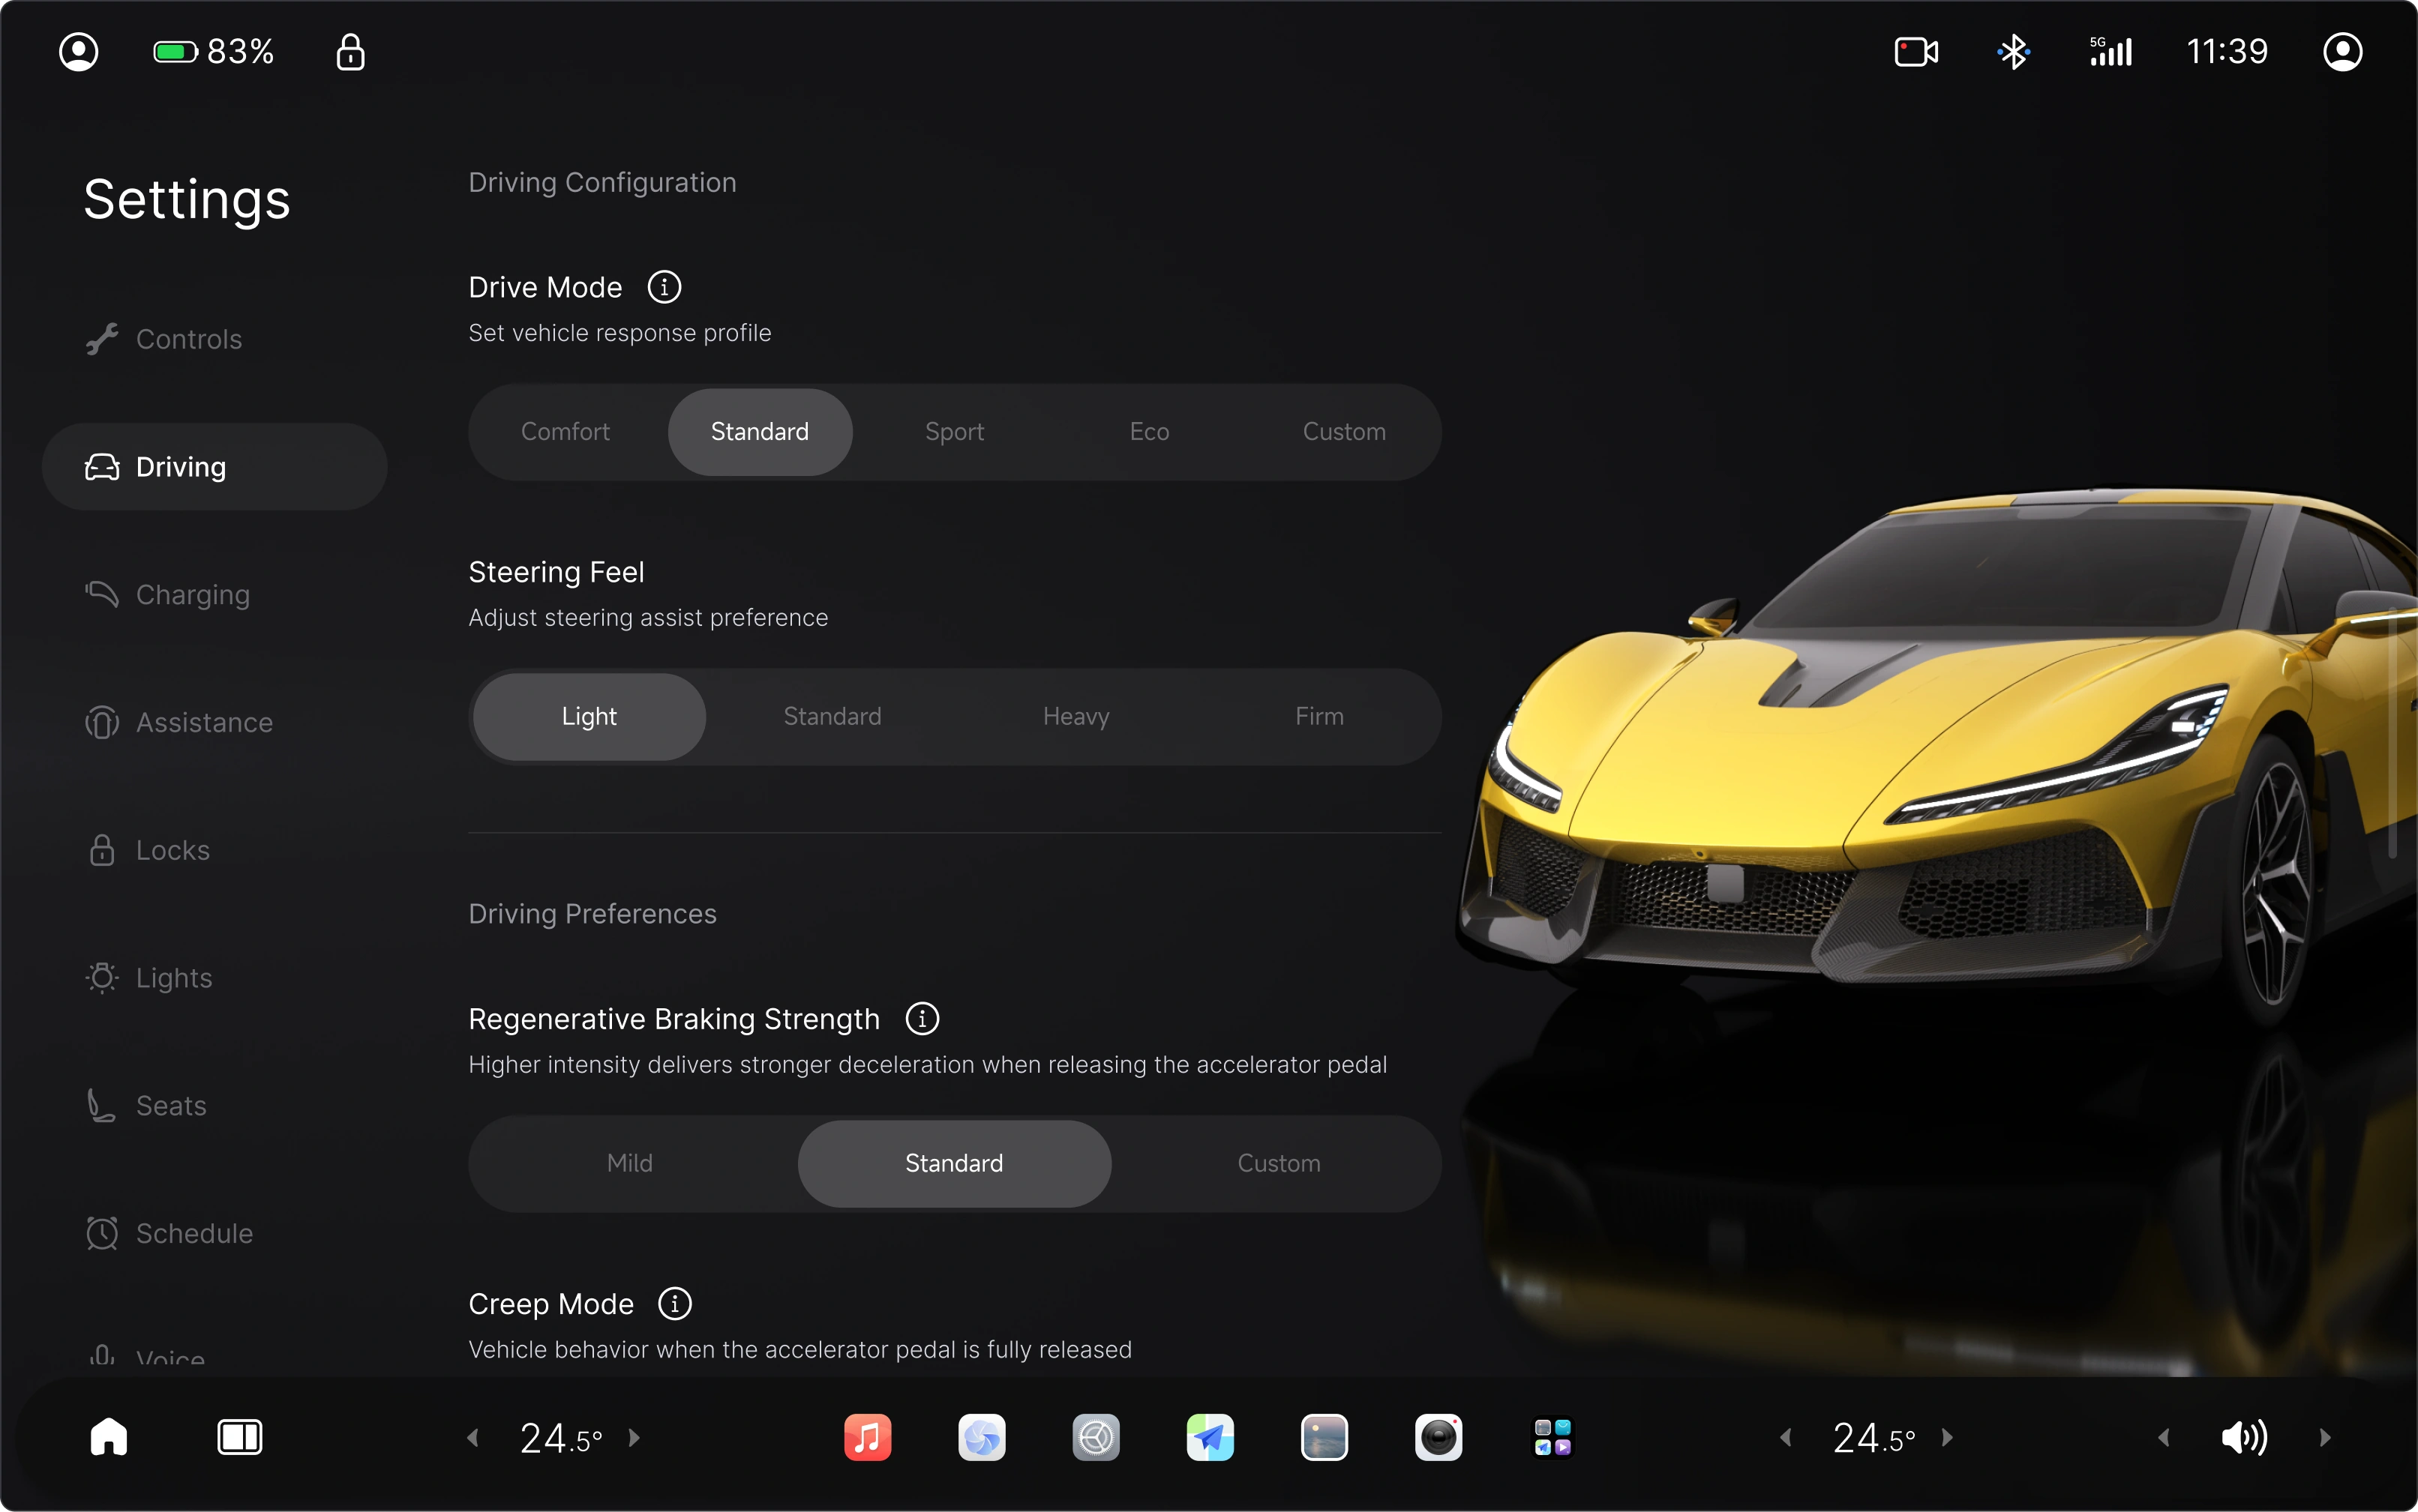Launch the camera app in dock
Screen dimensions: 2418x1512
pyautogui.click(x=1438, y=1437)
